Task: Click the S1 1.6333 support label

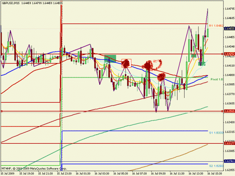Action: tap(216, 132)
